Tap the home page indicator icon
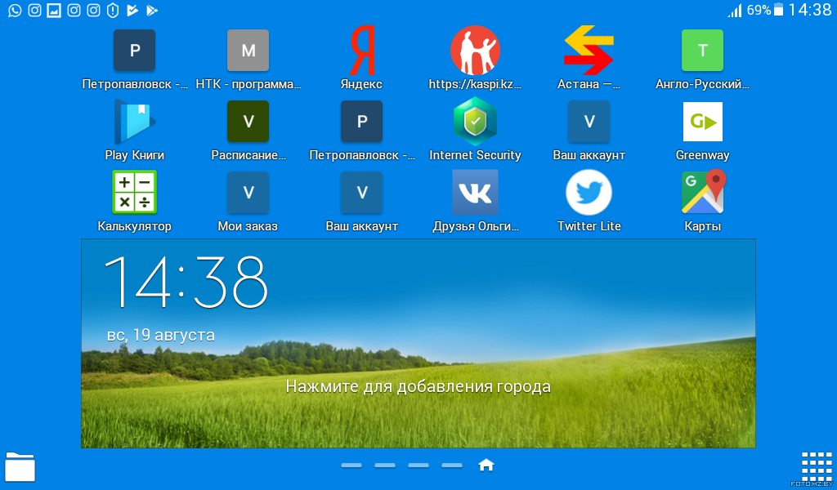 click(x=486, y=465)
